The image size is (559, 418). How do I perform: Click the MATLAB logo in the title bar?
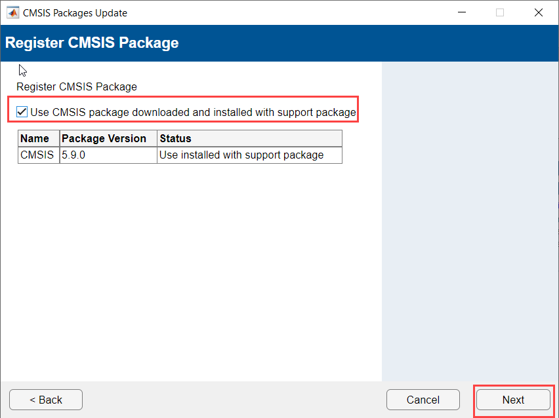coord(12,12)
